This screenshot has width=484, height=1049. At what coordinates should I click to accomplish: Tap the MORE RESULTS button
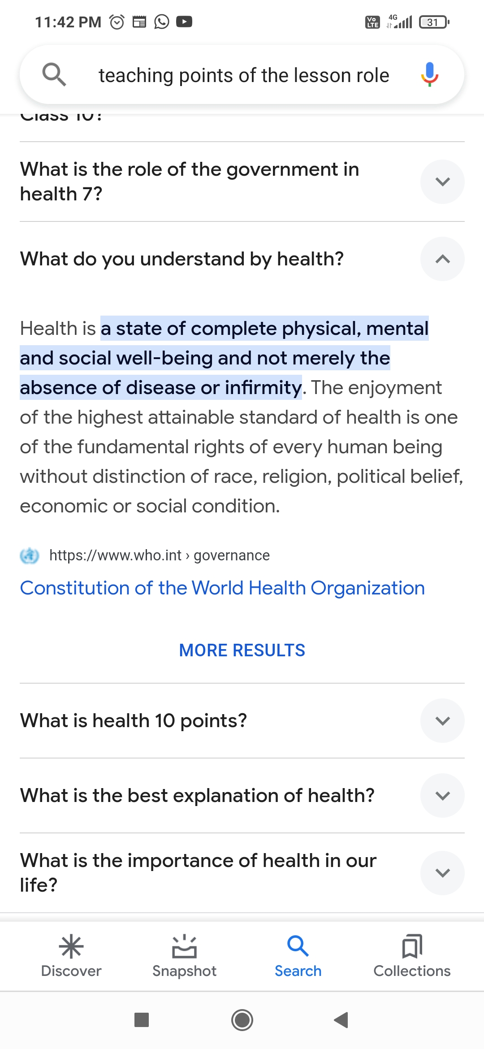(242, 650)
